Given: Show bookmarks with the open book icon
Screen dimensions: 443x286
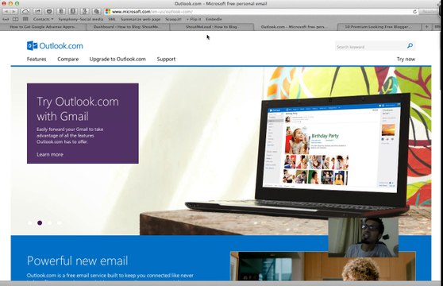Looking at the screenshot, I should 16,19.
